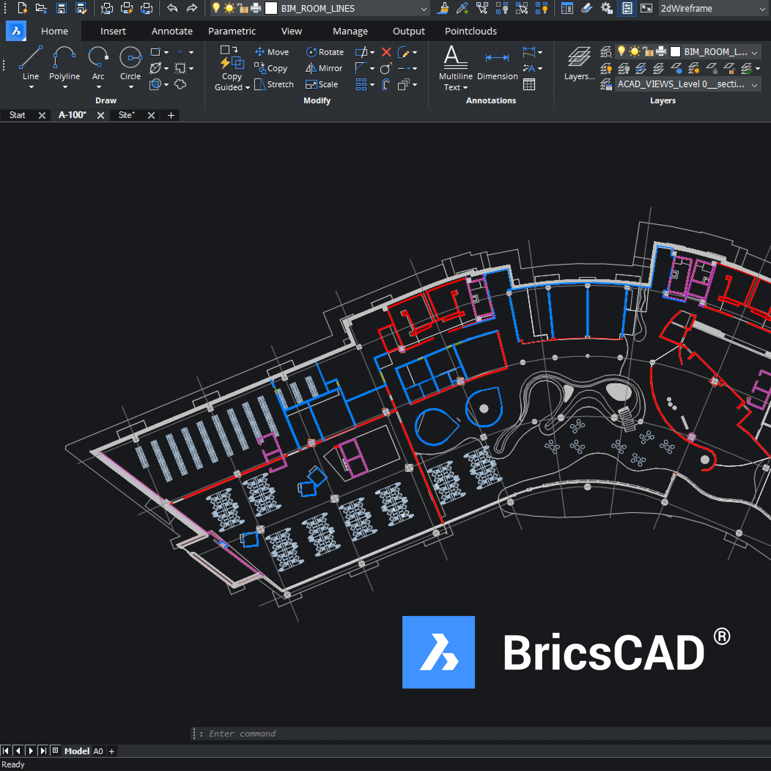771x771 pixels.
Task: Click the Scale tool
Action: [322, 84]
